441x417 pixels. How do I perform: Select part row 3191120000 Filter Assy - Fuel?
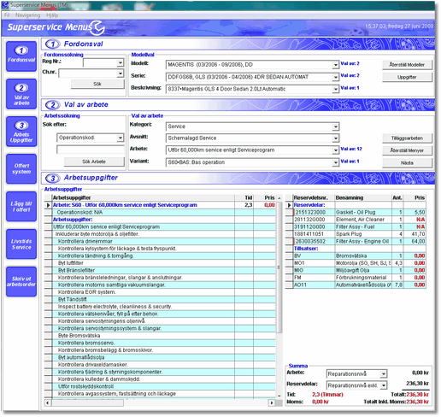click(x=356, y=227)
